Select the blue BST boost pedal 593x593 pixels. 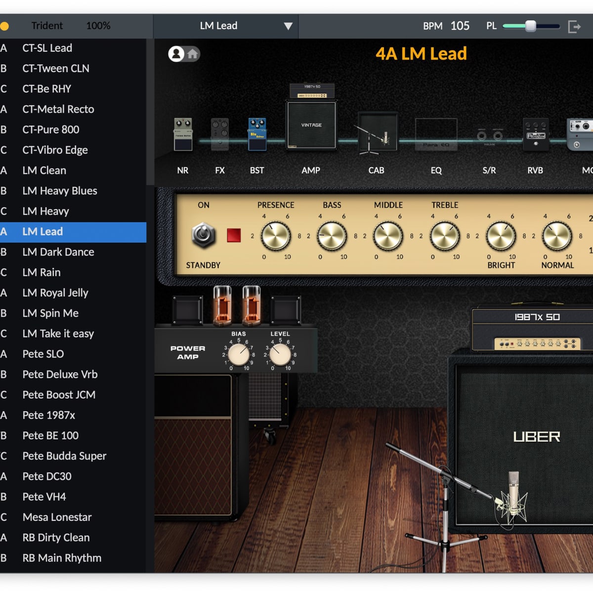(x=257, y=134)
